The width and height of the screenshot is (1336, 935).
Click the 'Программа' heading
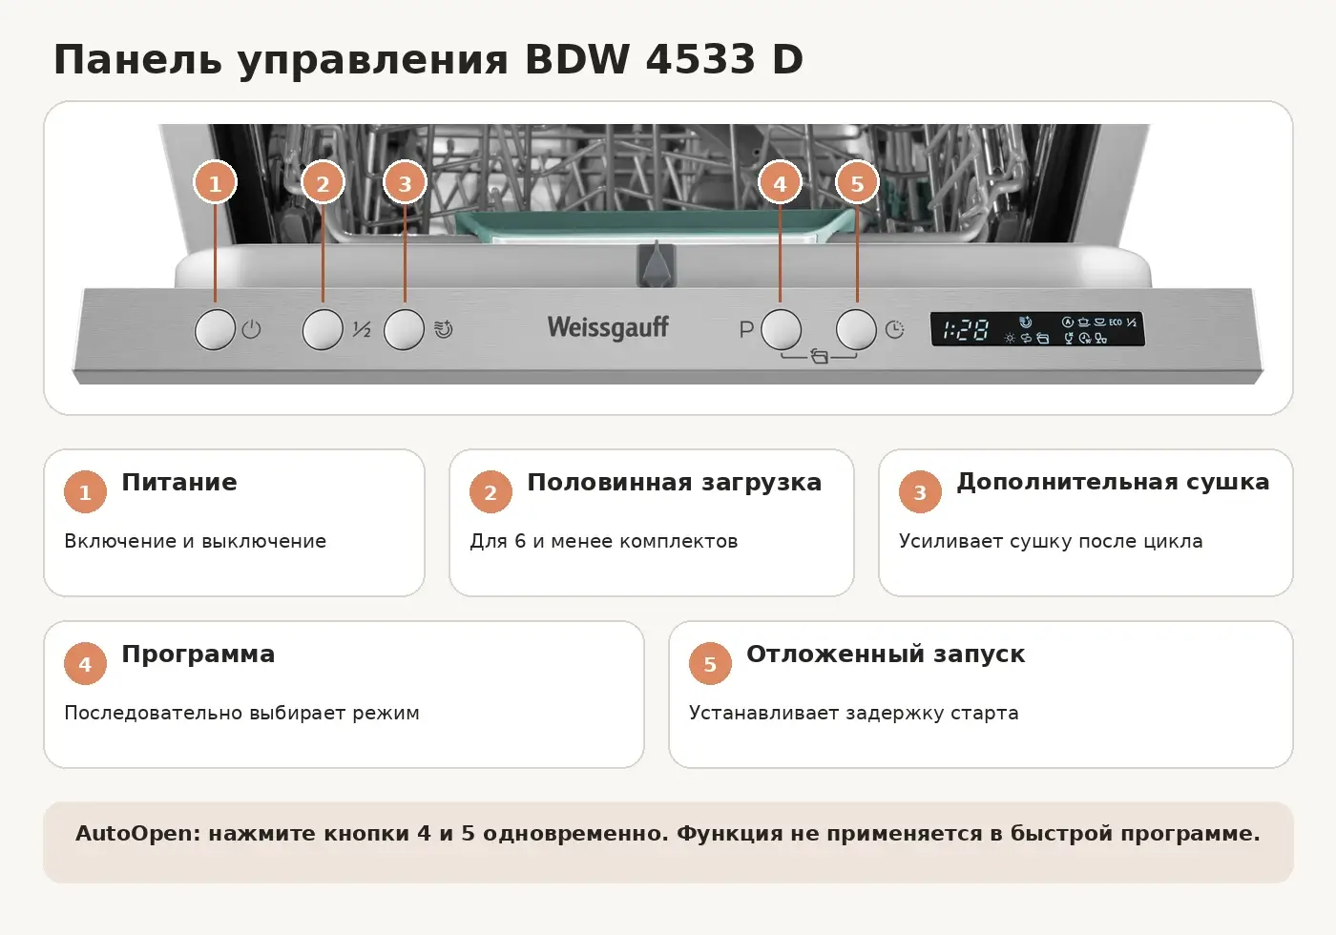click(x=198, y=654)
